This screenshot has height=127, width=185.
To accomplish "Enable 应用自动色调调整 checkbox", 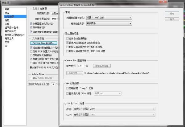I will click(x=67, y=39).
